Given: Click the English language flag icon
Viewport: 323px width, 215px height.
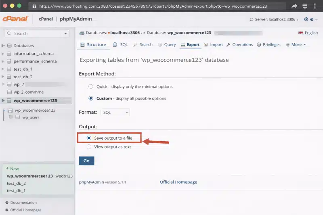Looking at the screenshot, I should pos(300,33).
